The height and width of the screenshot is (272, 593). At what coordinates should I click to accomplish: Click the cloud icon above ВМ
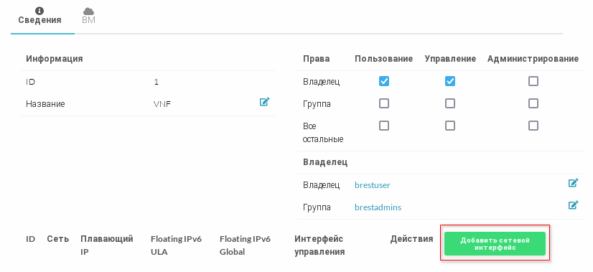coord(88,11)
